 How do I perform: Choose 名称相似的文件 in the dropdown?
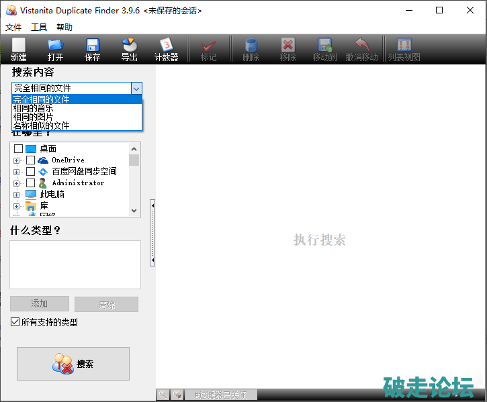click(x=41, y=125)
